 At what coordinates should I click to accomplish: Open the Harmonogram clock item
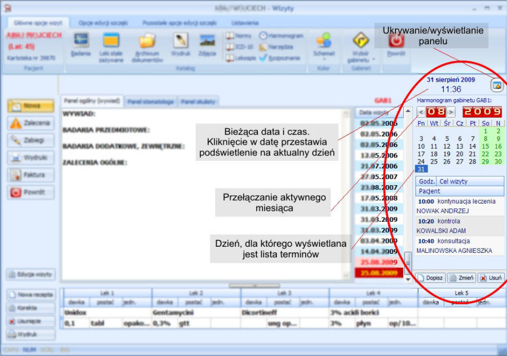pyautogui.click(x=263, y=35)
